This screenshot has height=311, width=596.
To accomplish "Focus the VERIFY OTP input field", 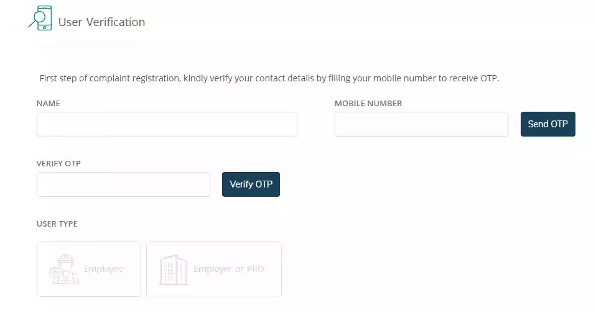I will click(124, 184).
